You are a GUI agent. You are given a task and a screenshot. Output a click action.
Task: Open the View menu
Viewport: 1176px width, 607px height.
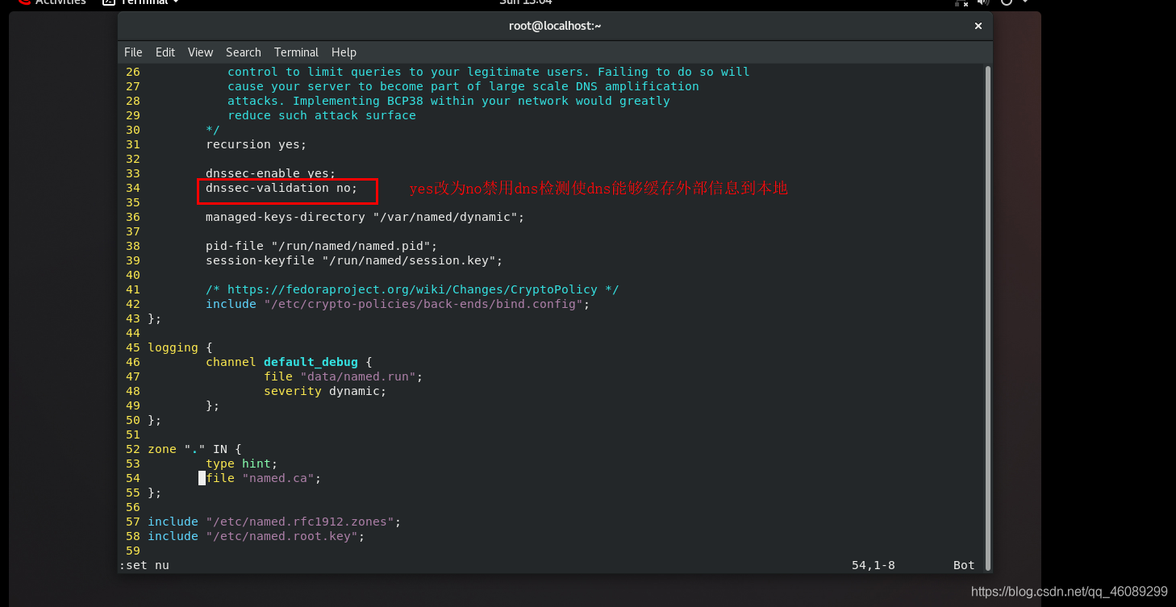point(200,52)
